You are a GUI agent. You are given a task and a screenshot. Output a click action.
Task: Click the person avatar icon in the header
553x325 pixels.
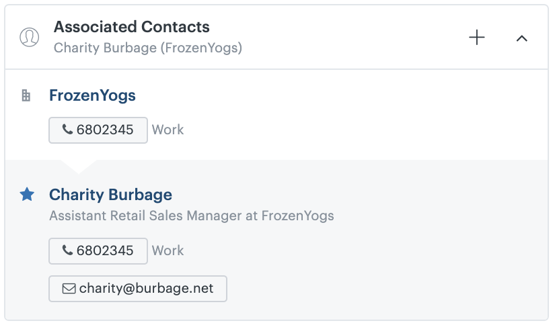pyautogui.click(x=30, y=38)
